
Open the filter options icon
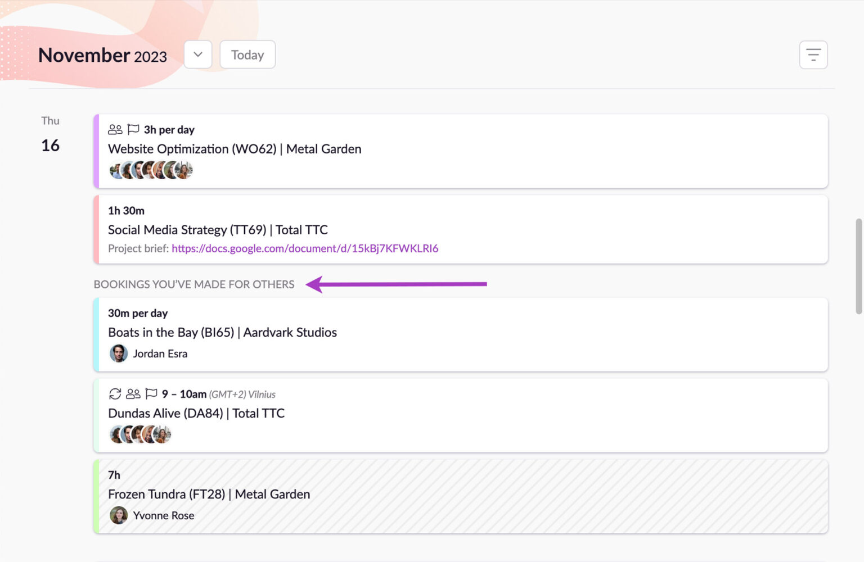tap(813, 55)
